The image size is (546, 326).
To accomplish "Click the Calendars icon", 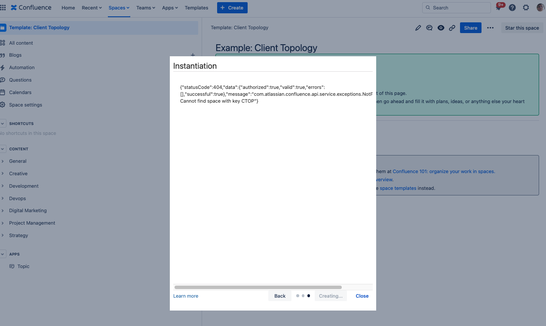I will point(3,92).
